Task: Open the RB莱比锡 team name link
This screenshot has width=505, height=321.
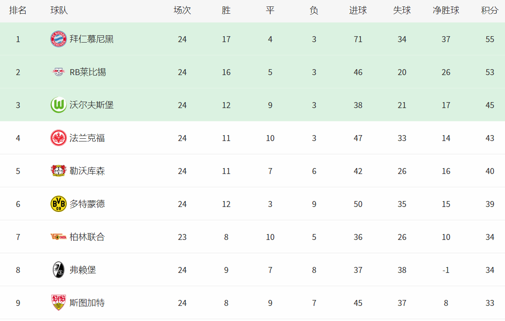Action: click(x=87, y=72)
